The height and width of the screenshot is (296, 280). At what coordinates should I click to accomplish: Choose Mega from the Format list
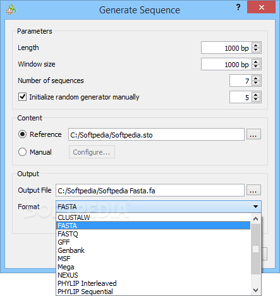(x=153, y=267)
